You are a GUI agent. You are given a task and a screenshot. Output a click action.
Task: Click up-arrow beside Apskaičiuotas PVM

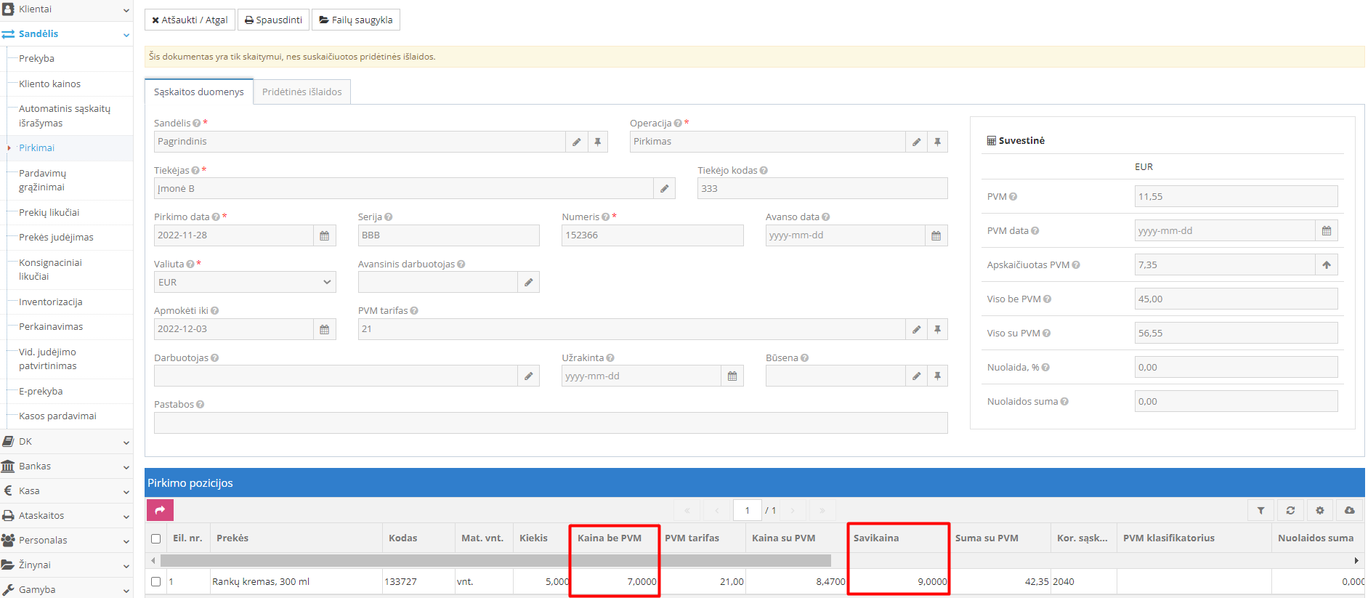point(1327,265)
